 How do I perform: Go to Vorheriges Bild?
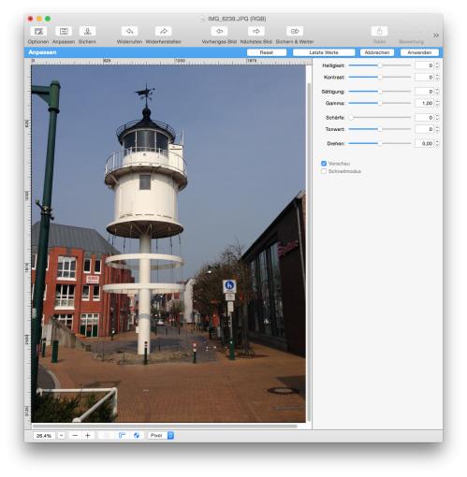point(219,31)
